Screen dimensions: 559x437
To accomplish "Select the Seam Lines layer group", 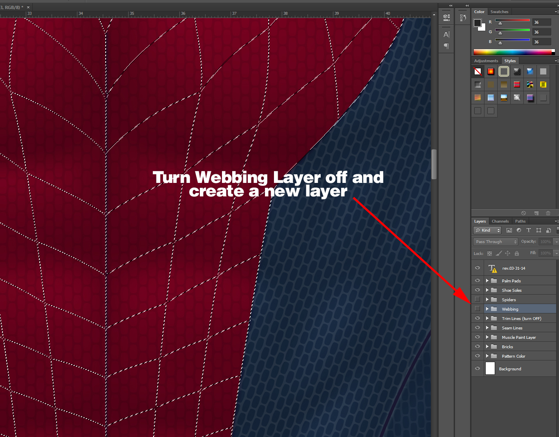I will [x=520, y=328].
